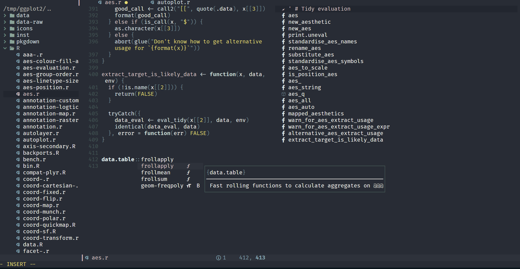
Task: Click the /tmp/ggplot2/.. root path
Action: [x=27, y=9]
